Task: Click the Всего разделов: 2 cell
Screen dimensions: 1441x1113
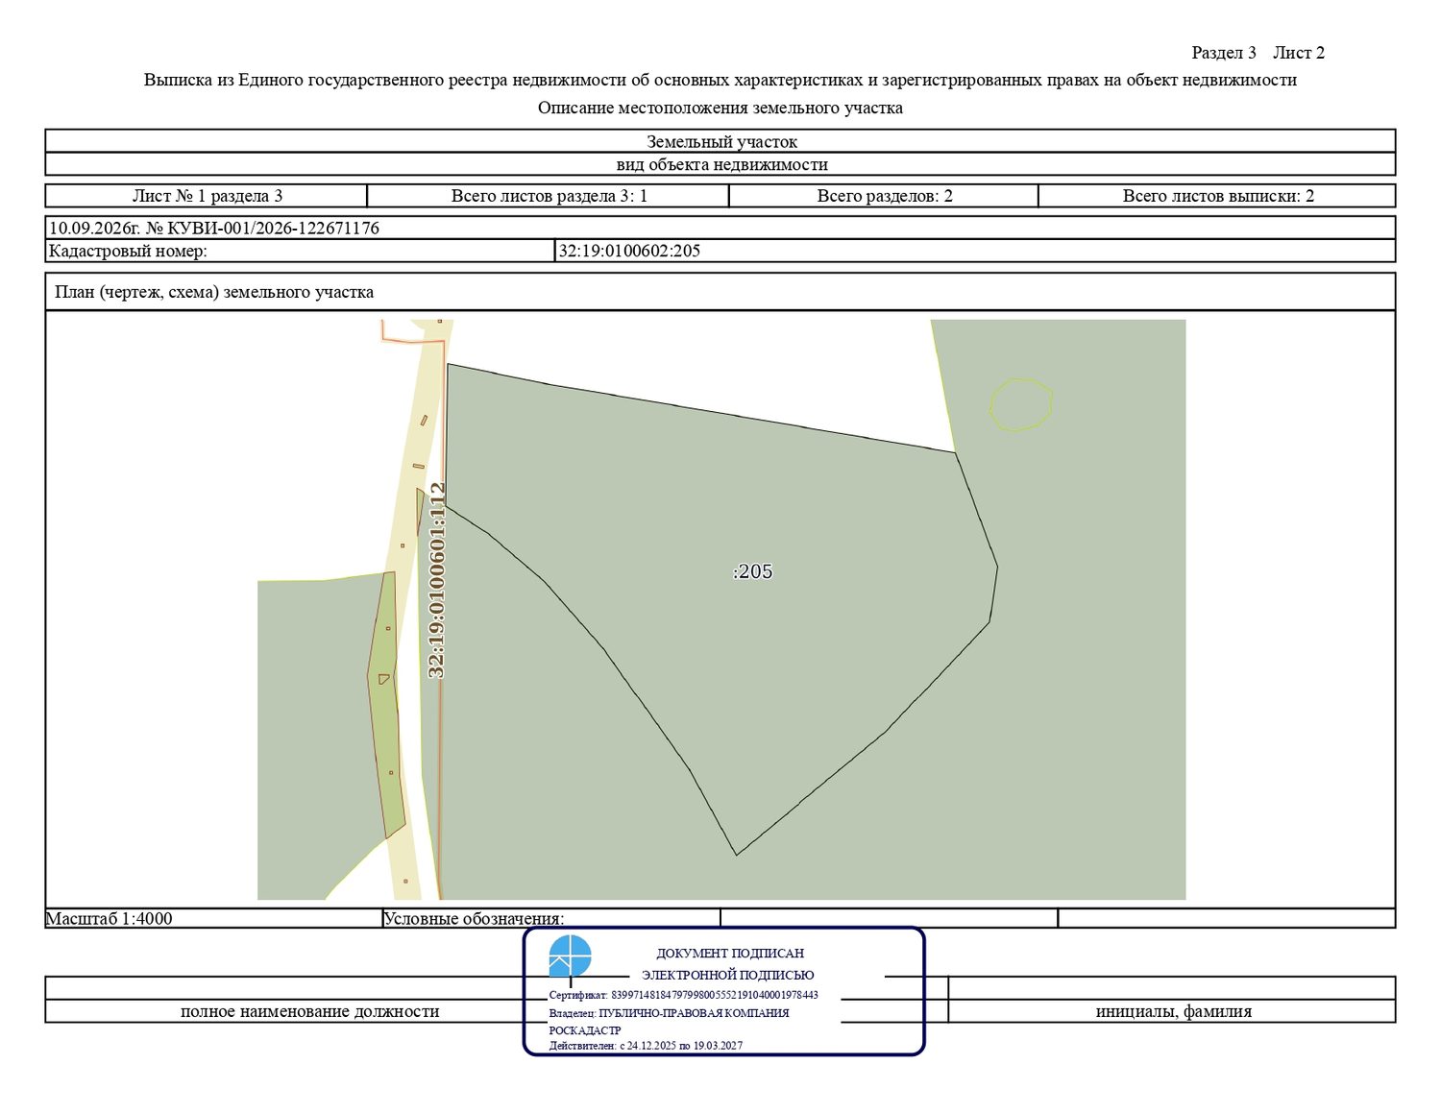Action: (x=884, y=196)
